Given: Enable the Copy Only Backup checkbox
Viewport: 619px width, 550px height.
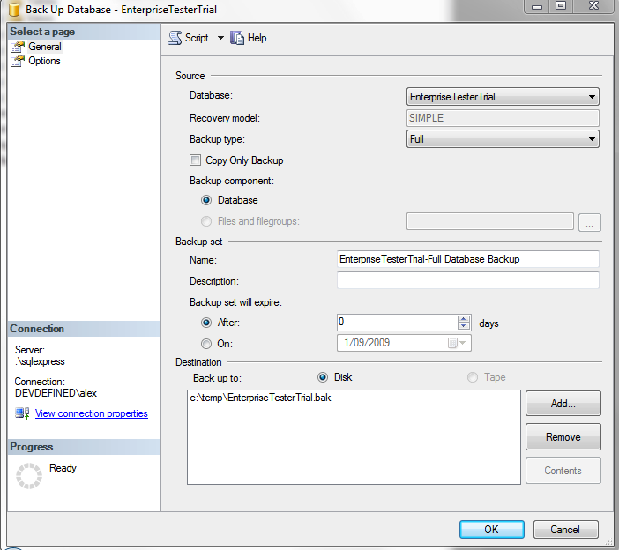Looking at the screenshot, I should click(x=195, y=160).
